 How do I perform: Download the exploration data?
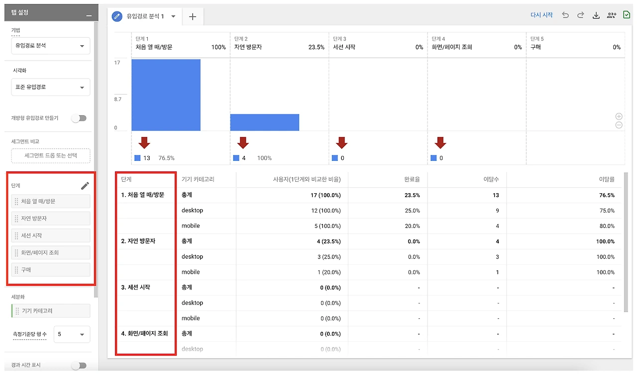pos(596,15)
